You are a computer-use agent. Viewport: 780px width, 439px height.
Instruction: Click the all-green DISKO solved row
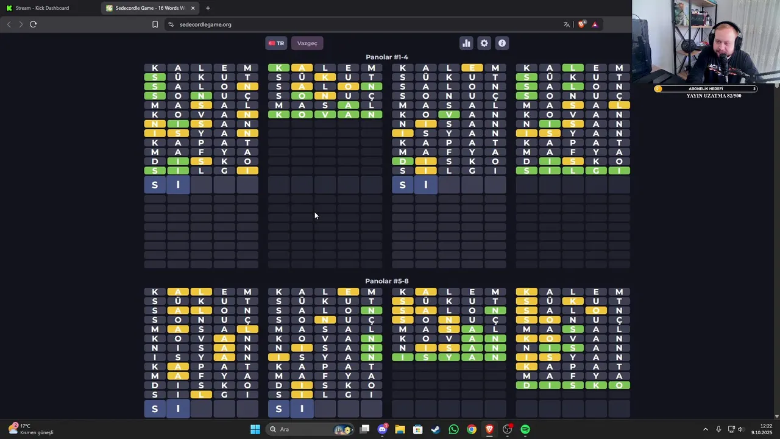[x=573, y=385]
